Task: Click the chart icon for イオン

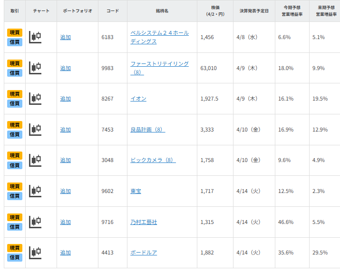Action: tap(35, 99)
